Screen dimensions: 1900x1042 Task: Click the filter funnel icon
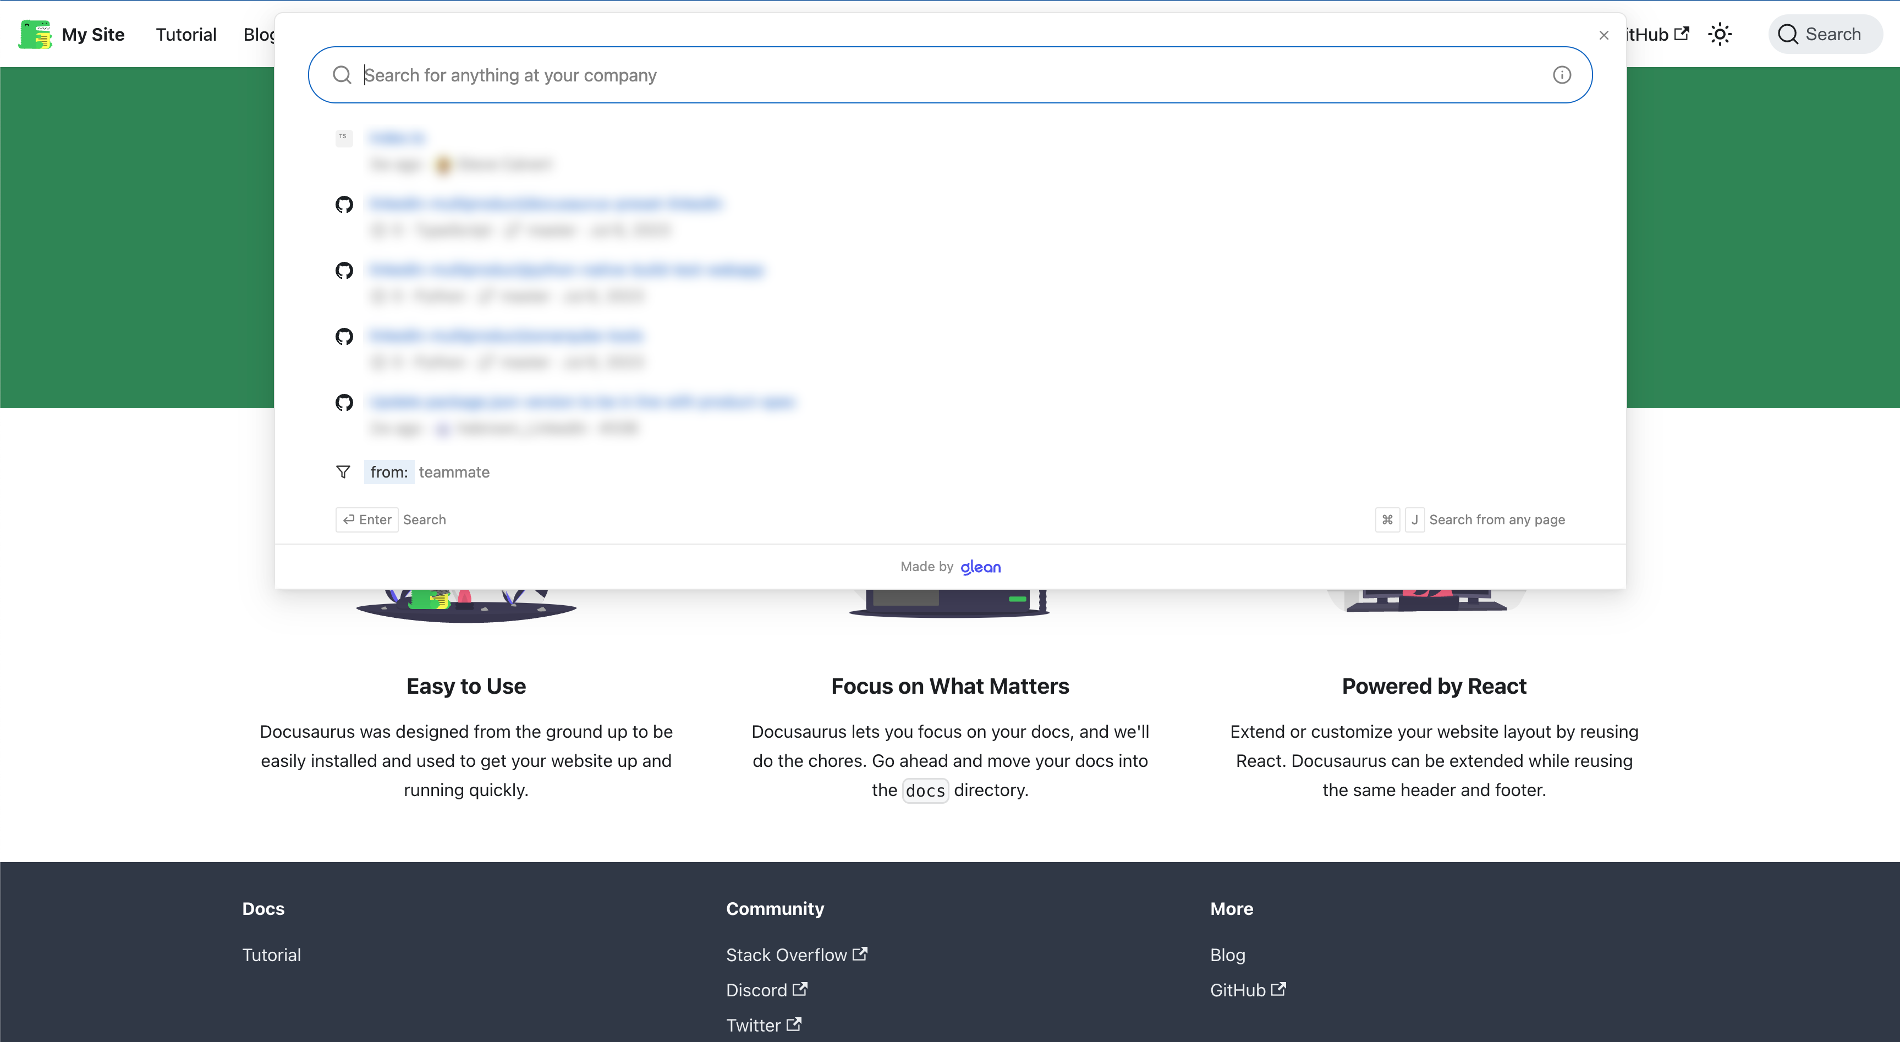[343, 472]
